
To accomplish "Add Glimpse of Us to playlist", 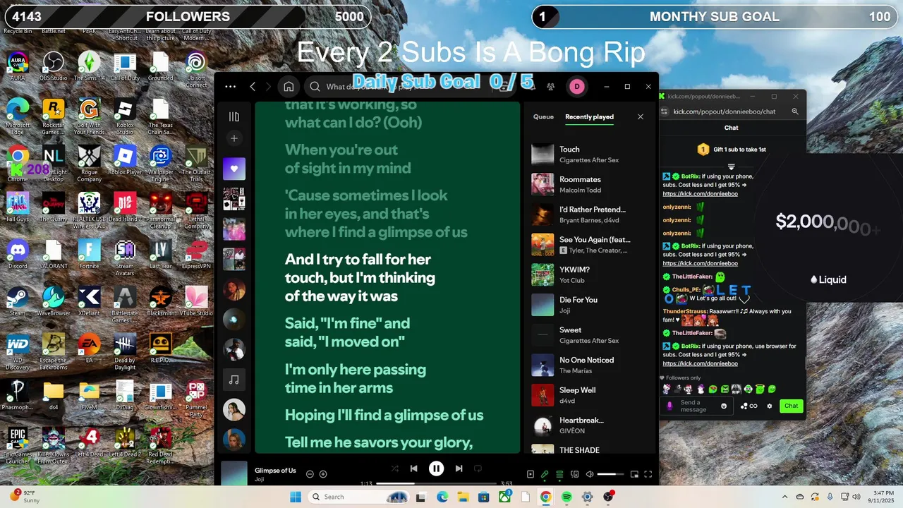I will (323, 474).
